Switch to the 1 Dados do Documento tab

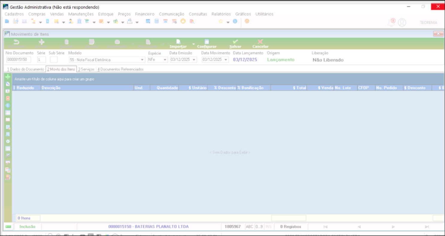[x=25, y=69]
